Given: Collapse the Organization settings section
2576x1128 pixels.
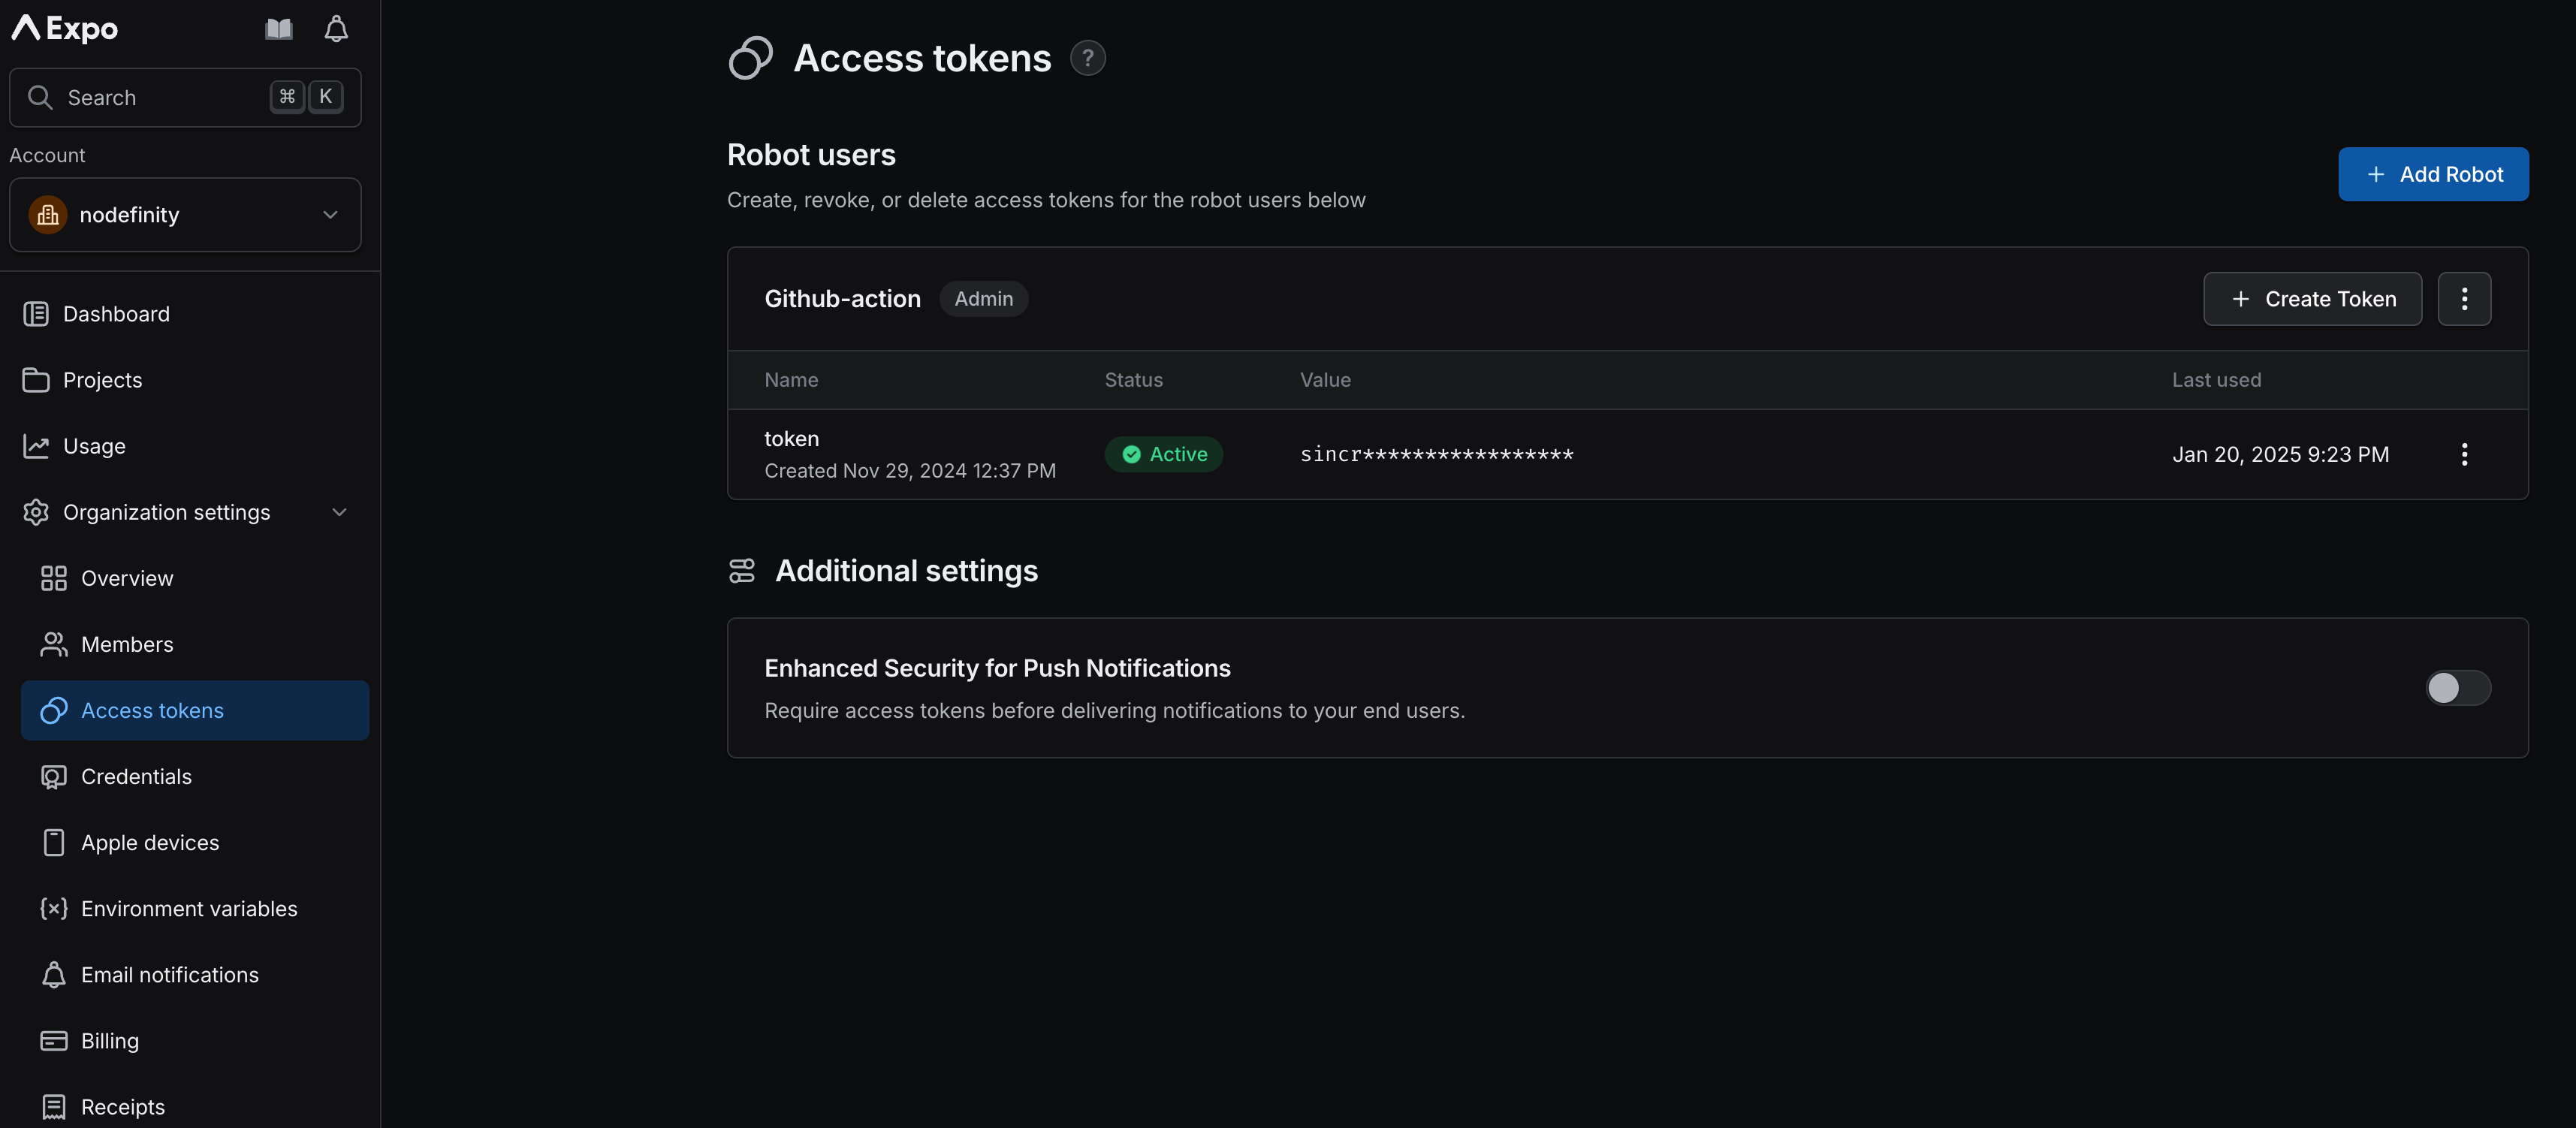Looking at the screenshot, I should pos(339,512).
